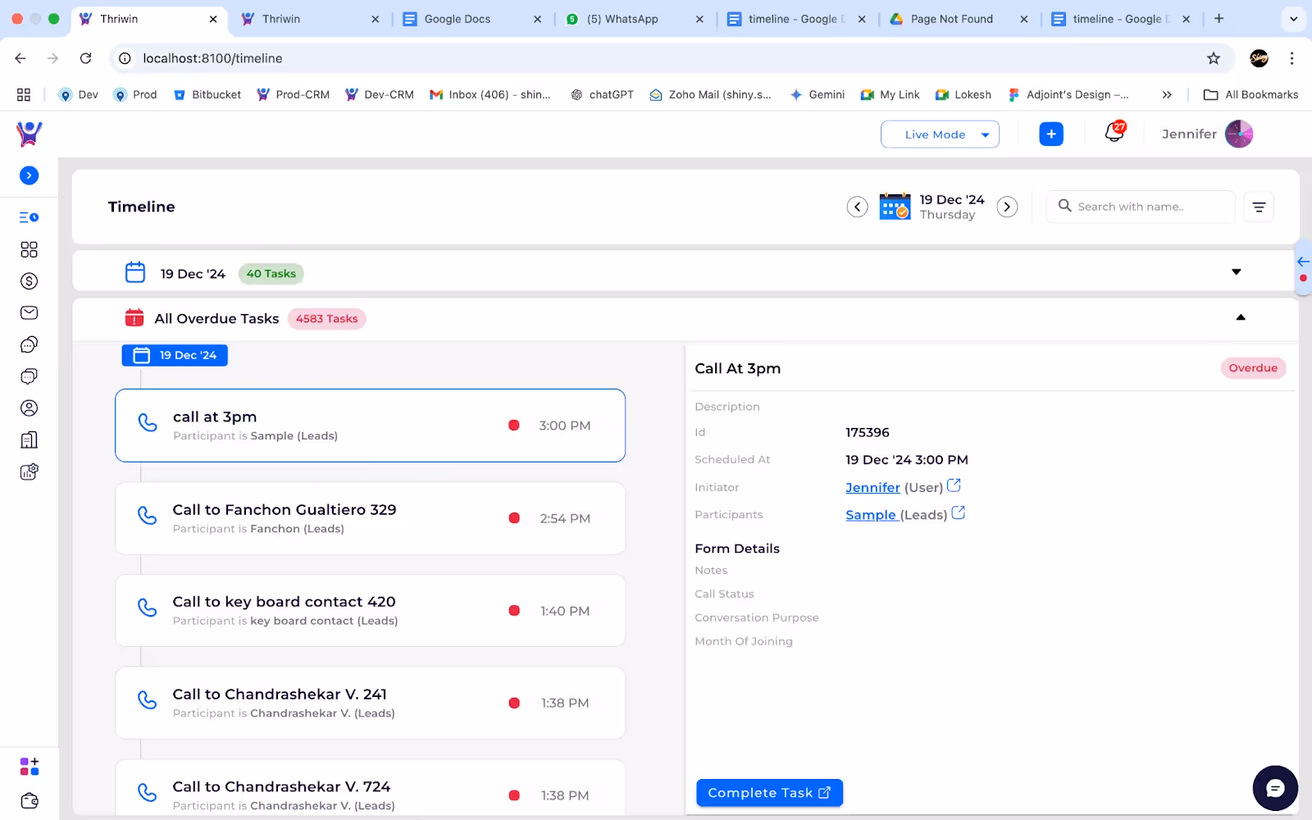Open the chat support bubble
Screen dimensions: 1312x820
pos(1274,788)
